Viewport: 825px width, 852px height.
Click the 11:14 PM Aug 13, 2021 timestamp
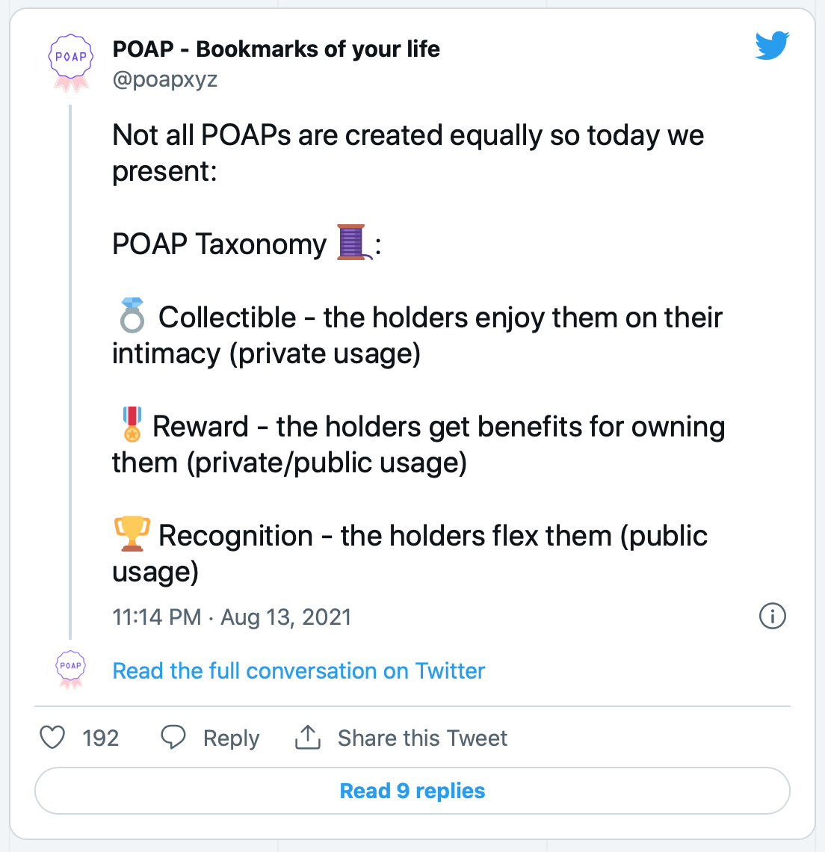tap(232, 617)
